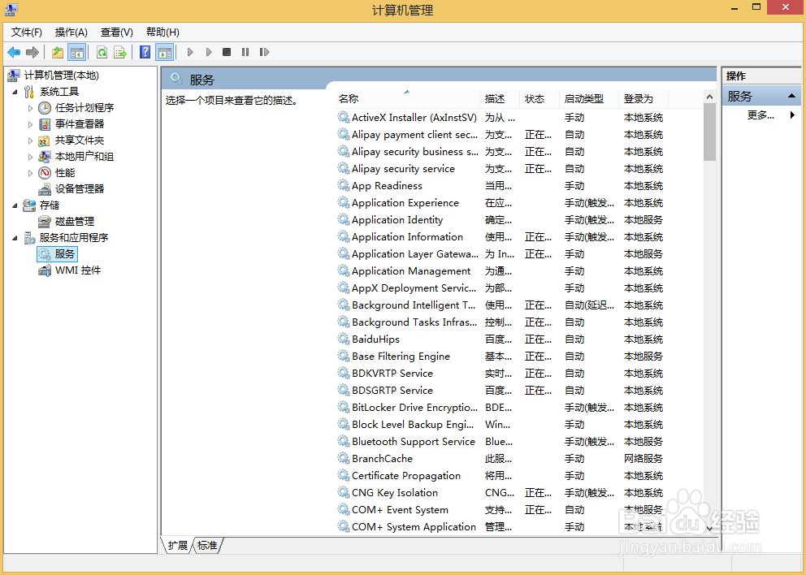Click the services list vertical scrollbar thumb
This screenshot has height=575, width=806.
click(709, 132)
